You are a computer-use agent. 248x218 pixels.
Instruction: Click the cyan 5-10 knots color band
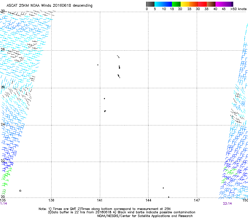click(159, 4)
